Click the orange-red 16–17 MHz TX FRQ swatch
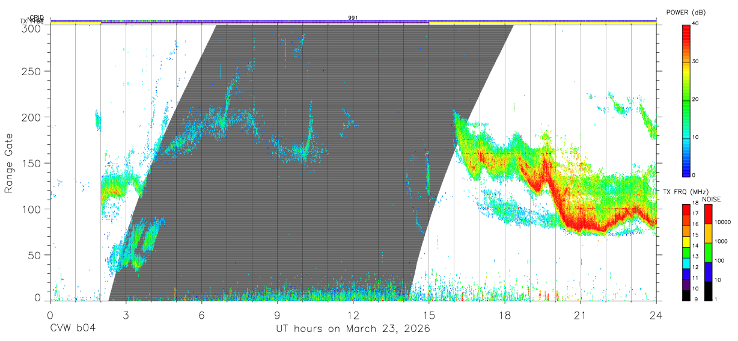738x341 pixels. [686, 220]
